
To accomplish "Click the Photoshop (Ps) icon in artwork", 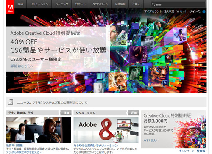I will coord(165,82).
